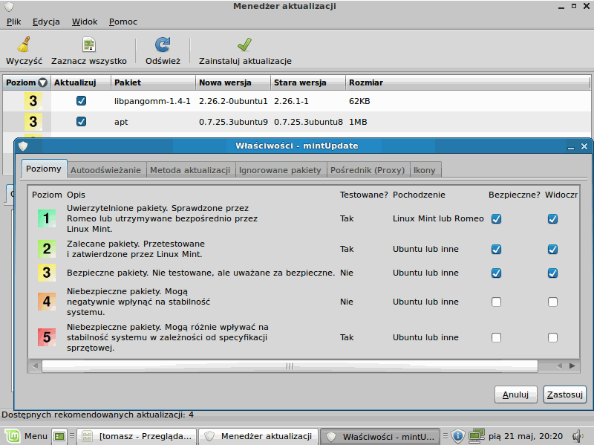The image size is (594, 445).
Task: Click the Zainstaluj aktualizacje checkmark icon
Action: coord(244,45)
